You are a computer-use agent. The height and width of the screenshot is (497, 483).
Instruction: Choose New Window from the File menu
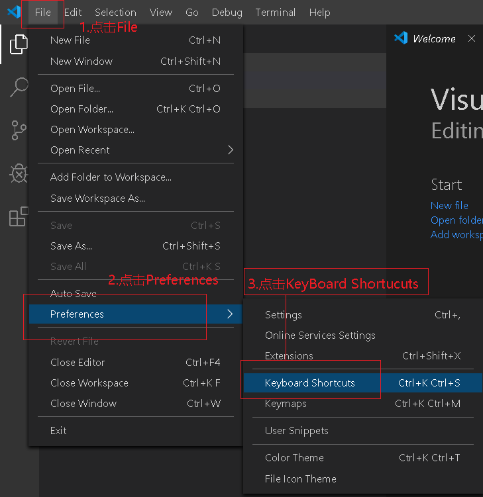81,61
